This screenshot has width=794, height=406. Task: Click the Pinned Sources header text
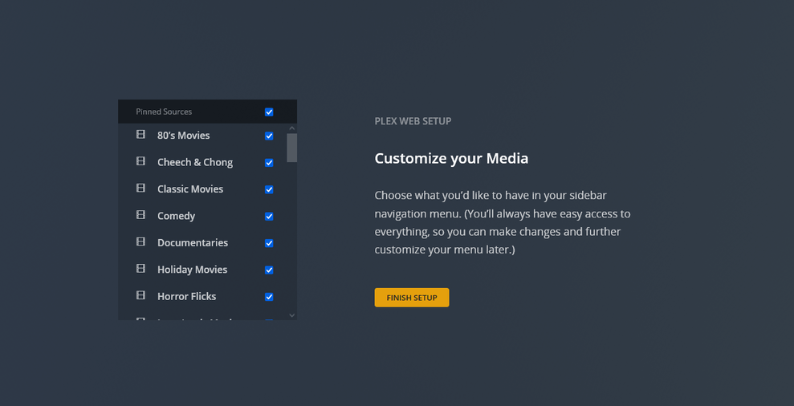point(164,112)
